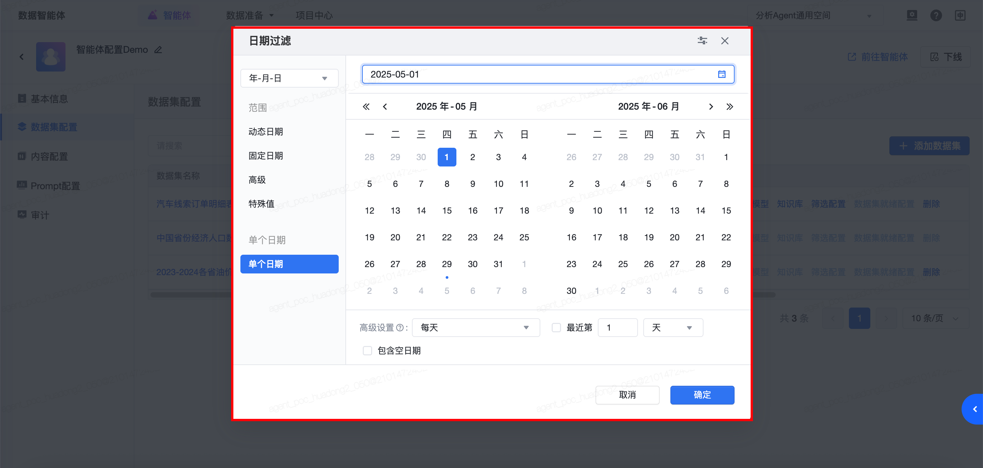The height and width of the screenshot is (468, 983).
Task: Open 项目中心 top menu
Action: (x=314, y=16)
